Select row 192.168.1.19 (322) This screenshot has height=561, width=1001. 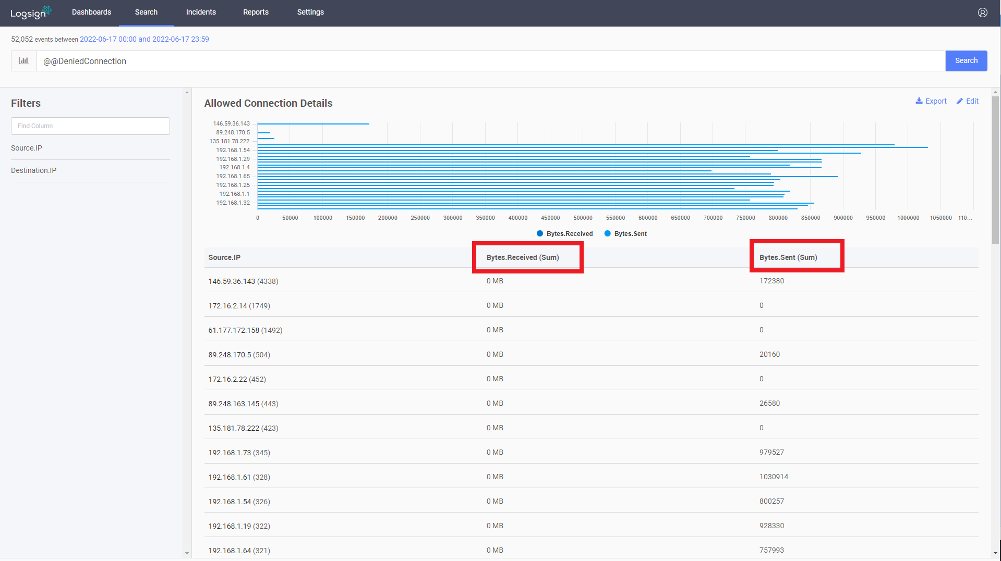tap(591, 526)
